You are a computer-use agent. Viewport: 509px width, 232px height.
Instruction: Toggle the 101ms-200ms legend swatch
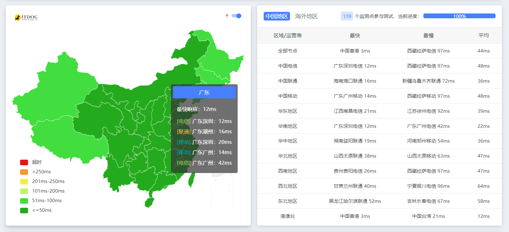[x=24, y=191]
